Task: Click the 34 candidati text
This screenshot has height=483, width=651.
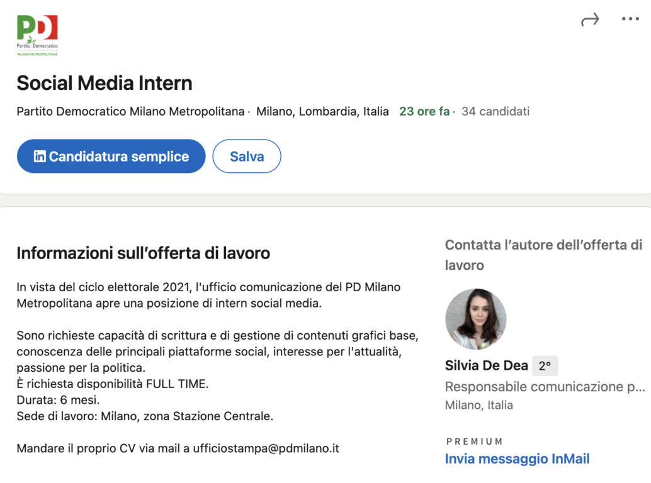Action: click(x=495, y=111)
